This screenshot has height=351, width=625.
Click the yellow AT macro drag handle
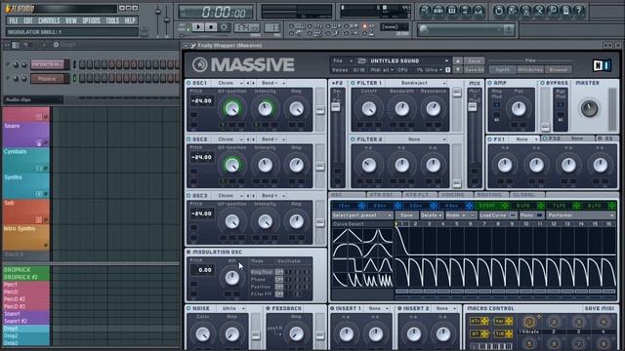click(484, 333)
